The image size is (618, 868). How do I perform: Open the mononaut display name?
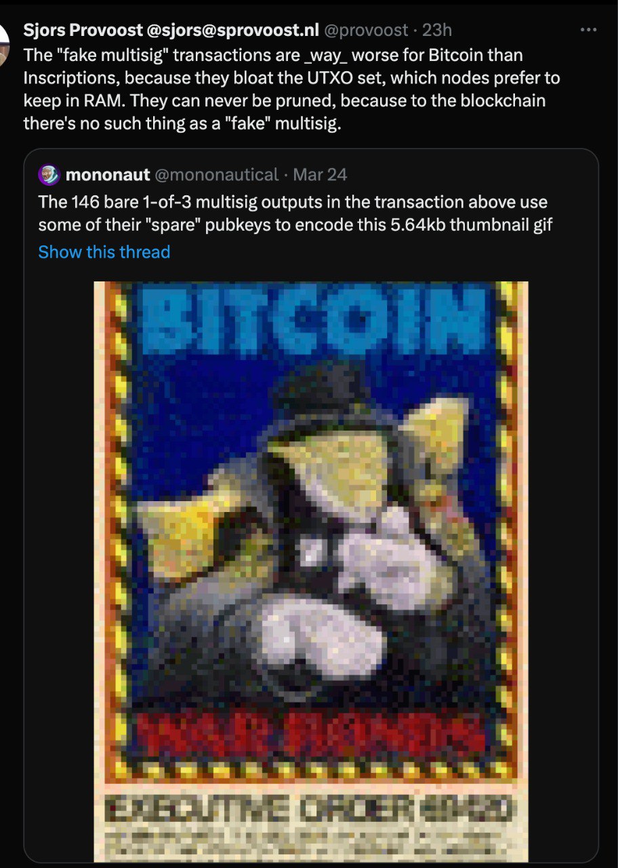(108, 175)
